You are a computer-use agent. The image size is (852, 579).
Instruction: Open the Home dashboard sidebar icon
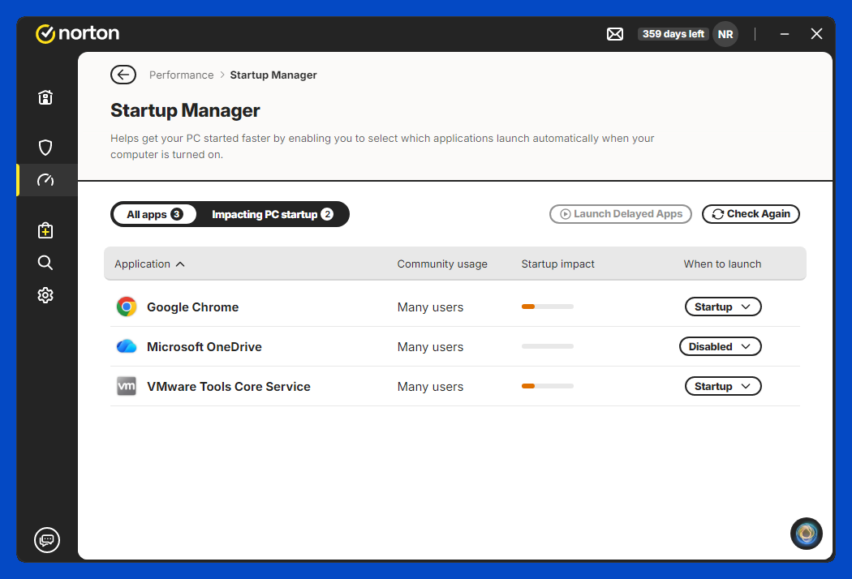(x=45, y=97)
